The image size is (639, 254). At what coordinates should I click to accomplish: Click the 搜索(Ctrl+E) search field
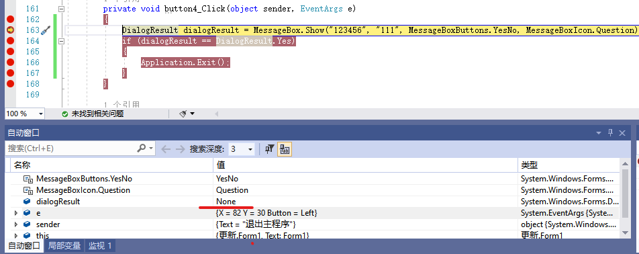(71, 149)
